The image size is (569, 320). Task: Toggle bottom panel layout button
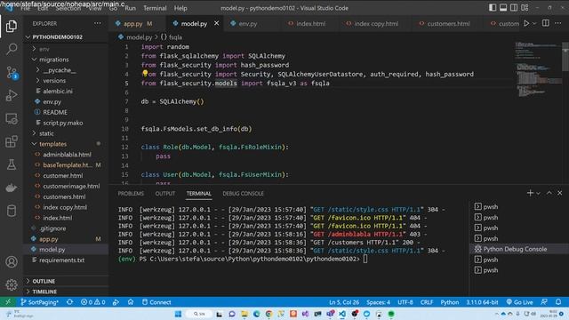[503, 8]
